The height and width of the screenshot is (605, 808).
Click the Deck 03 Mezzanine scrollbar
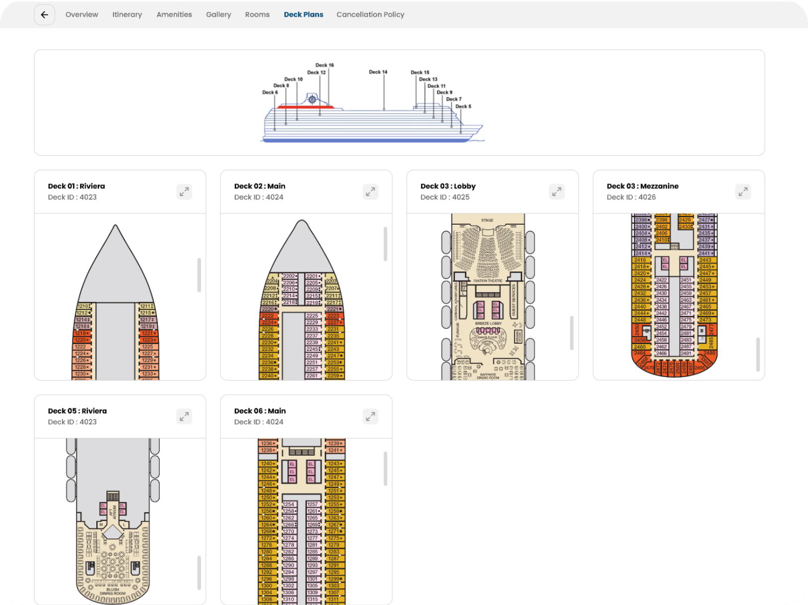tap(758, 354)
